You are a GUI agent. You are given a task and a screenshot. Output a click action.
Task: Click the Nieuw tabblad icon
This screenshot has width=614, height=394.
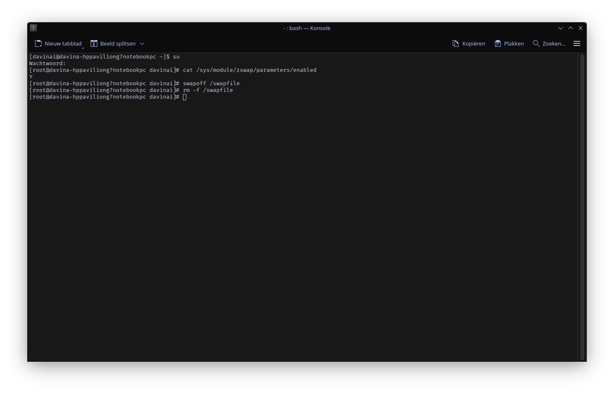pyautogui.click(x=38, y=43)
